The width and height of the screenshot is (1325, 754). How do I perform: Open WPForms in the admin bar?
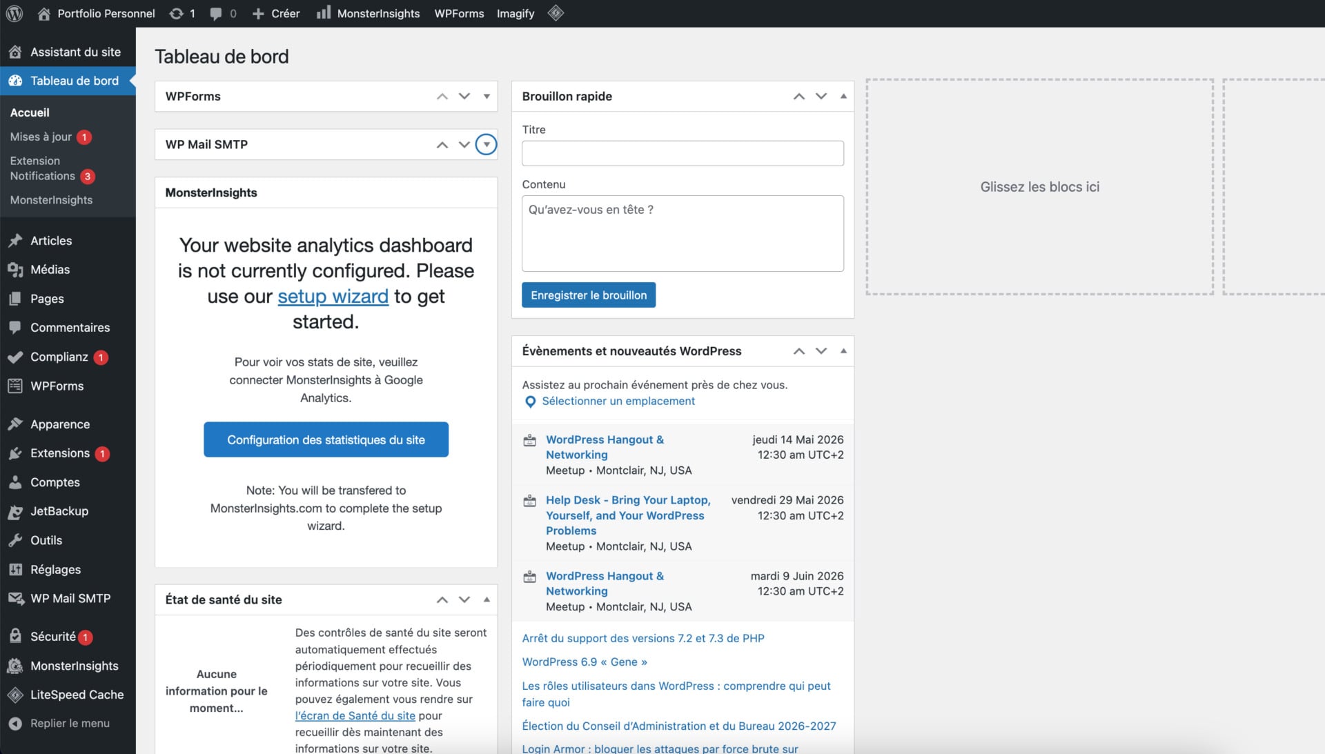point(459,13)
